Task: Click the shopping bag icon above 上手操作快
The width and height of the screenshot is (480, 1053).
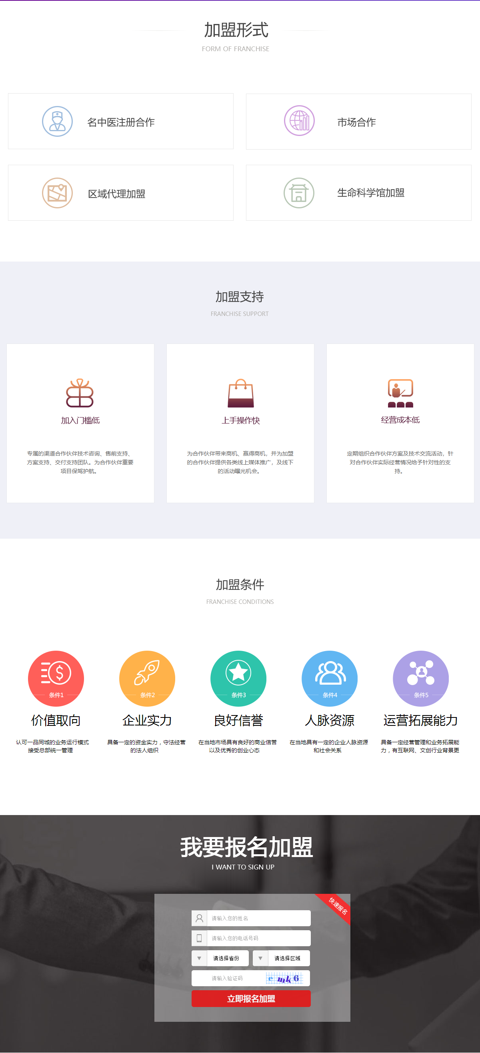Action: 240,393
